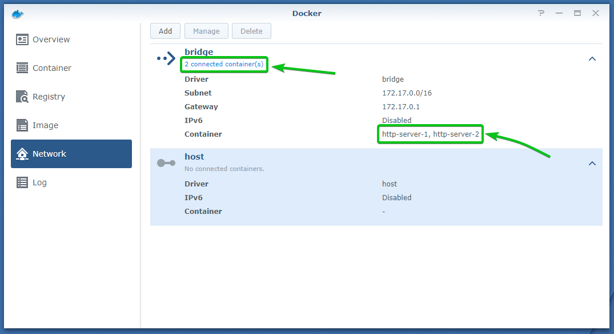
Task: Switch to the Image section
Action: click(71, 125)
